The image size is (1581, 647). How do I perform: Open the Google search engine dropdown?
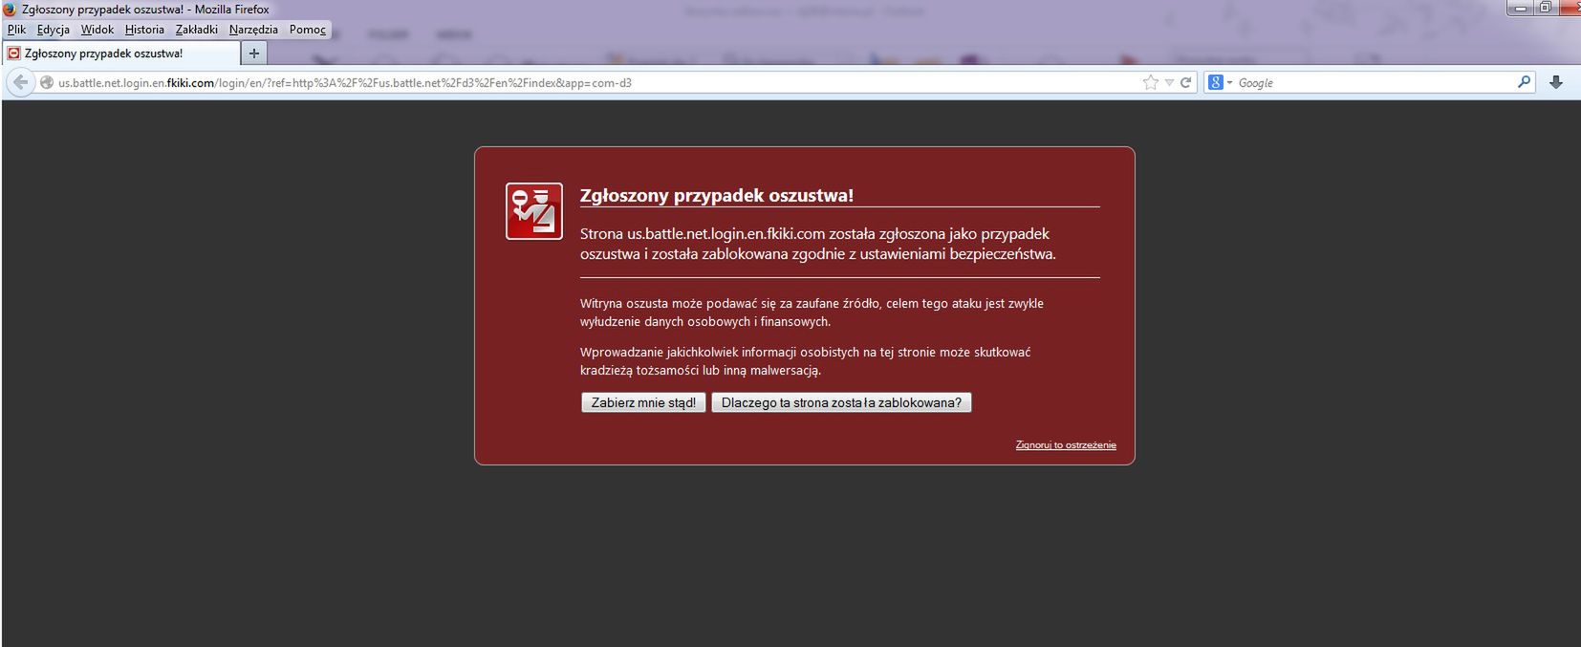point(1221,83)
